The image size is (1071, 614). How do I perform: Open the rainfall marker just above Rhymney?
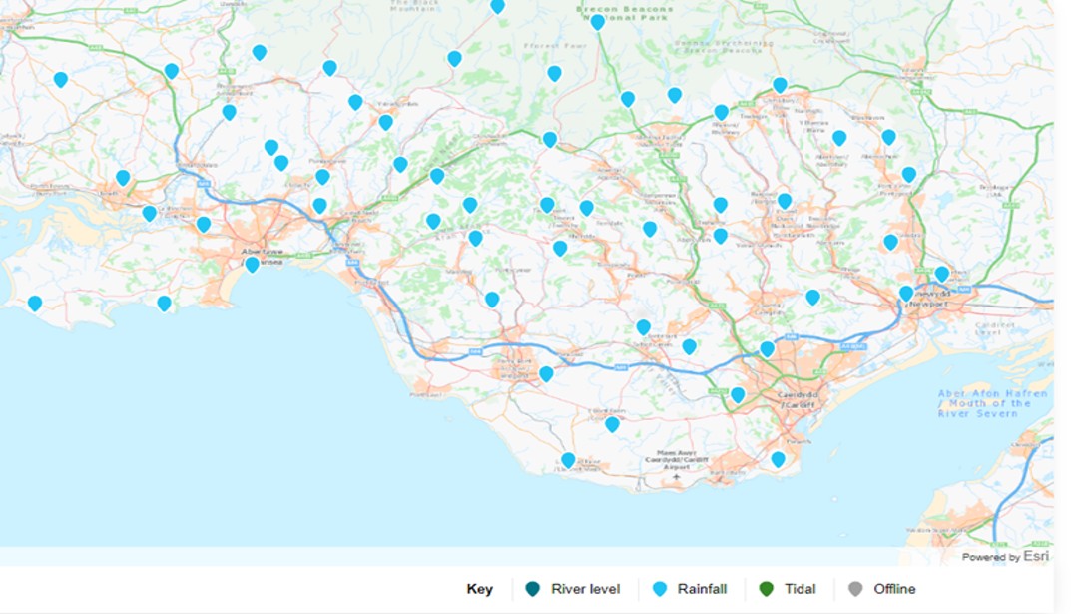tap(722, 112)
